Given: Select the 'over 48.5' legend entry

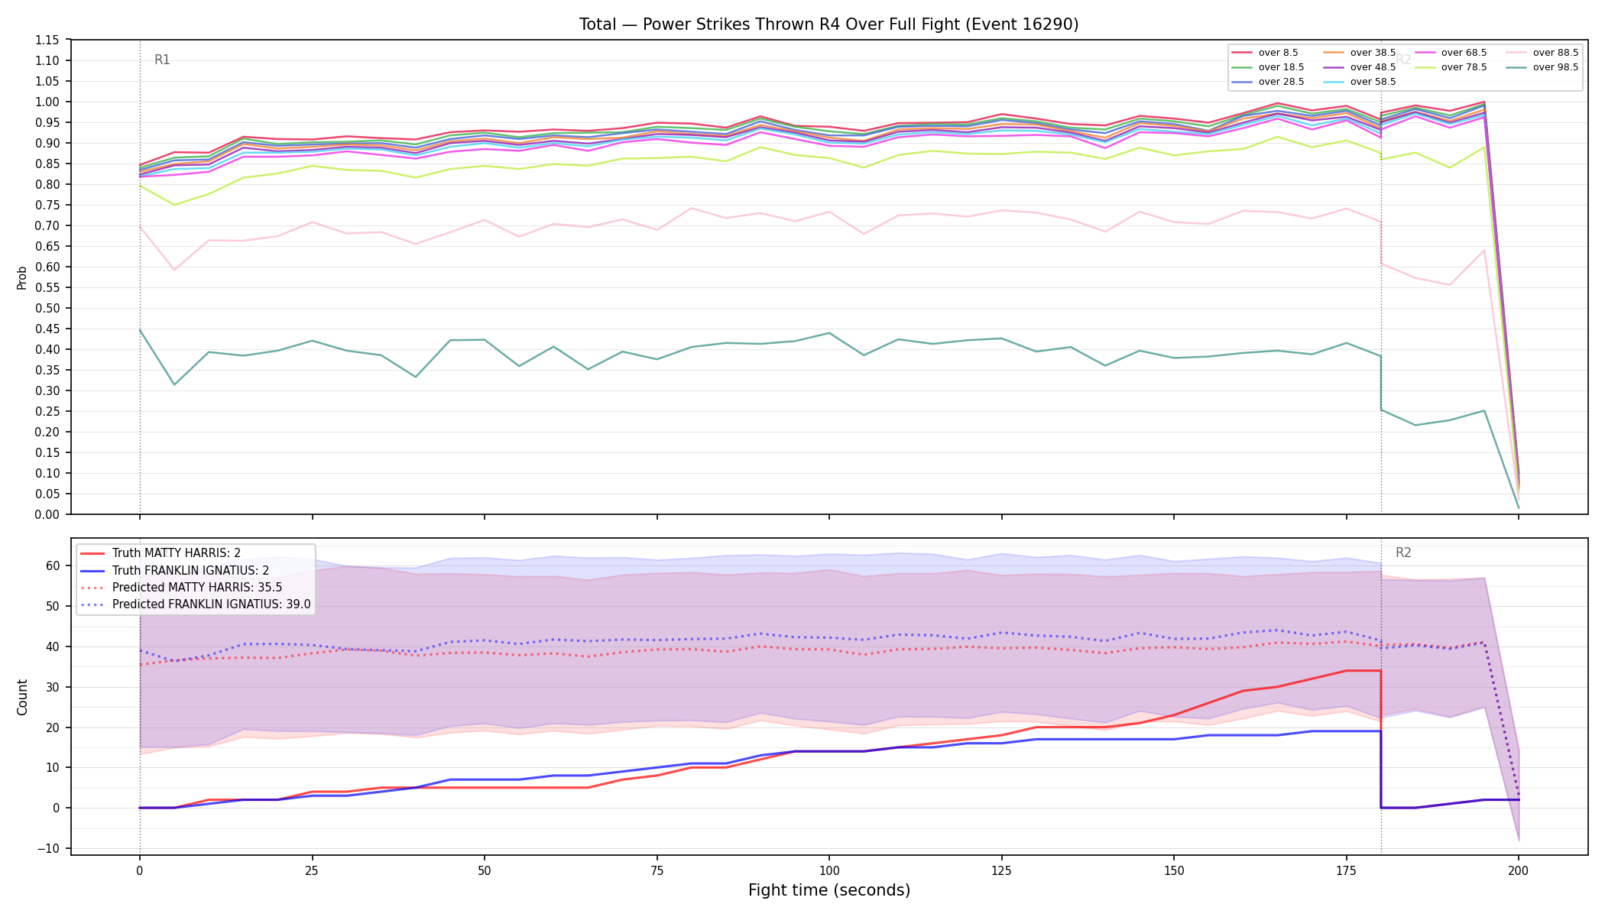Looking at the screenshot, I should (1360, 67).
